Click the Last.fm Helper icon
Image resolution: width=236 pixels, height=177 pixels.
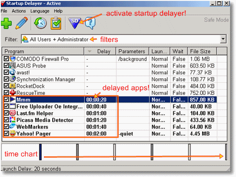pyautogui.click(x=12, y=113)
